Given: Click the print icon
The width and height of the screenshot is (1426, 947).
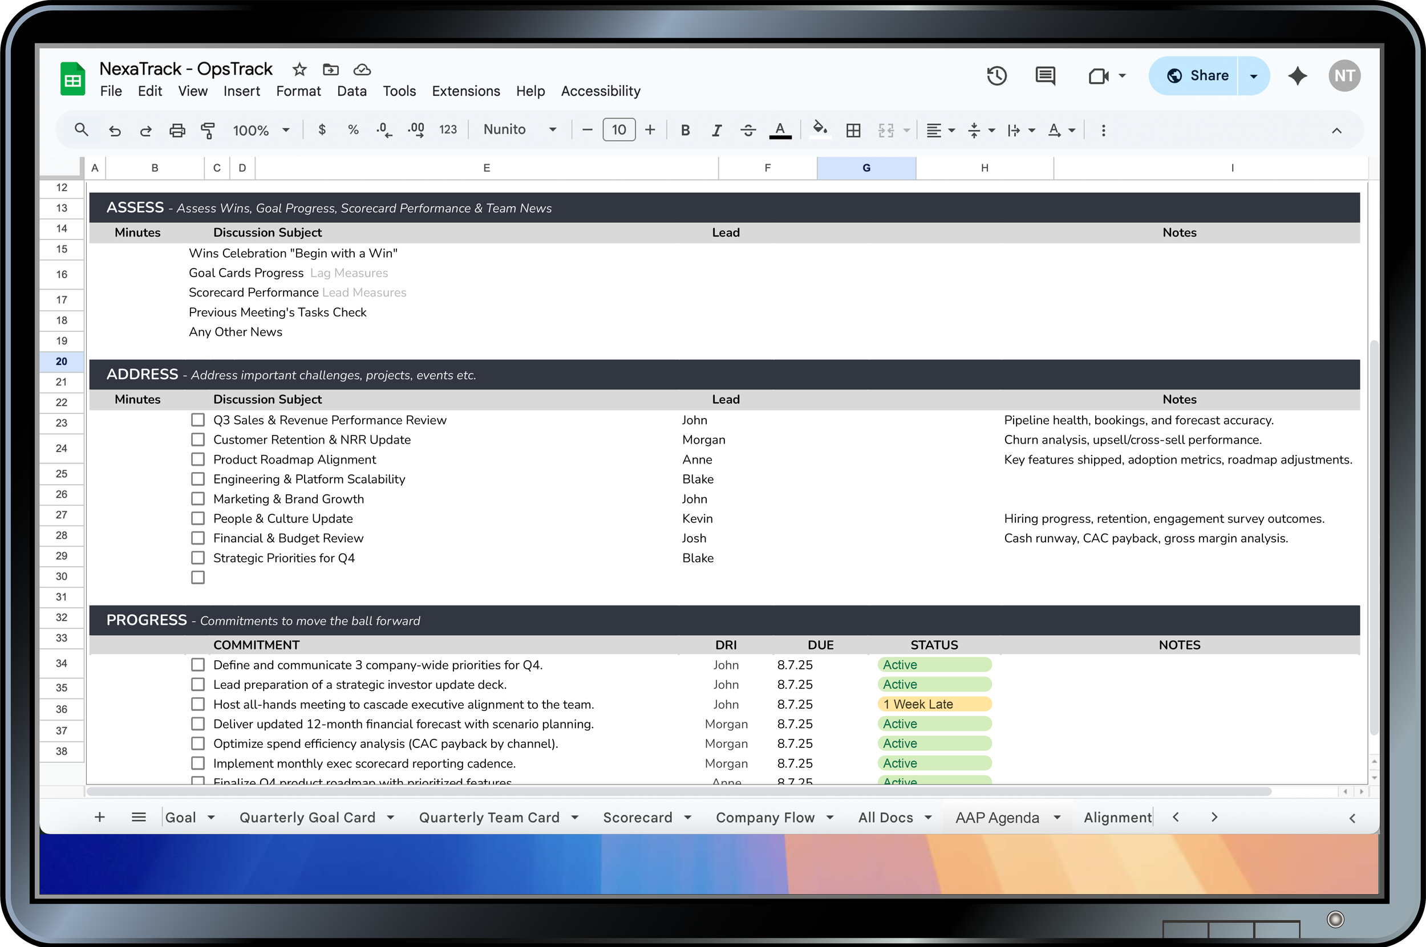Looking at the screenshot, I should coord(177,130).
